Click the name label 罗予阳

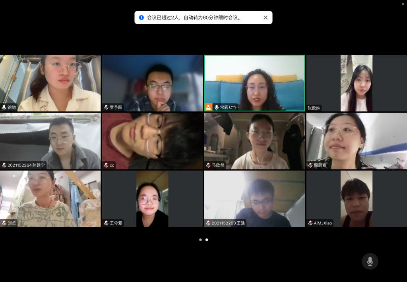tap(116, 107)
